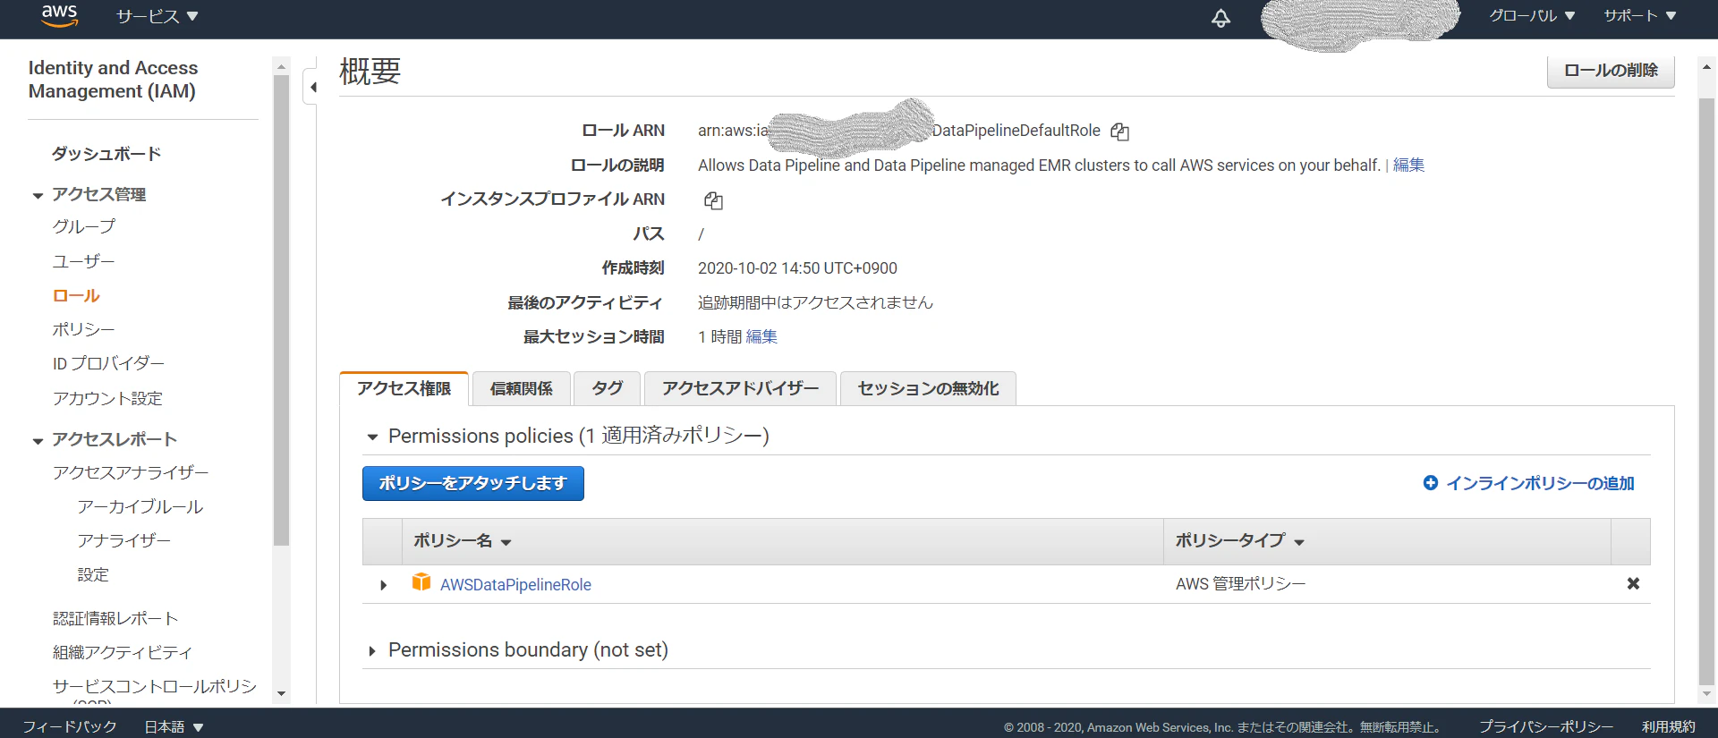
Task: Open the notifications bell
Action: point(1220,18)
